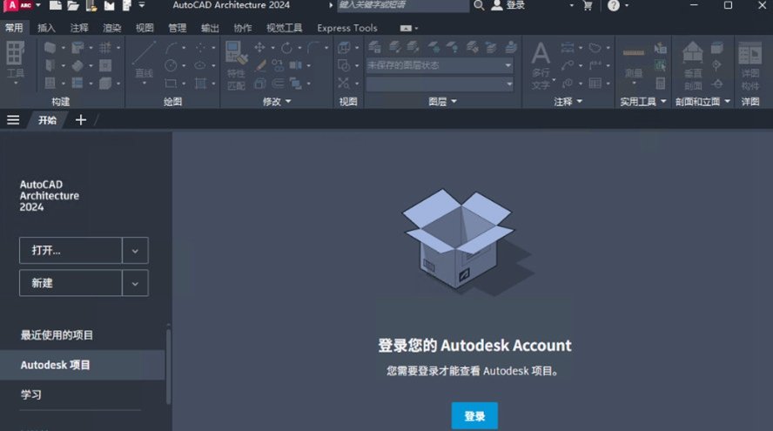Open the hamburger menu beside 开始 tab
Screen dimensions: 773x431
[13, 120]
